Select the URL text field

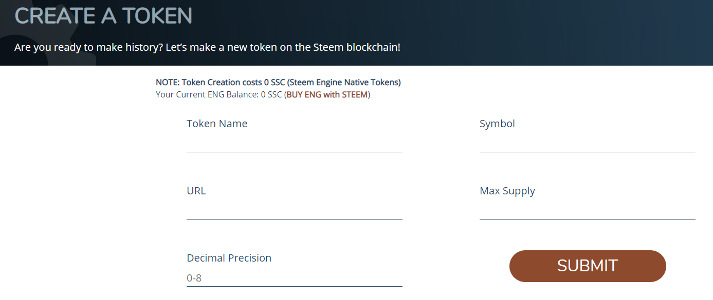click(x=294, y=211)
